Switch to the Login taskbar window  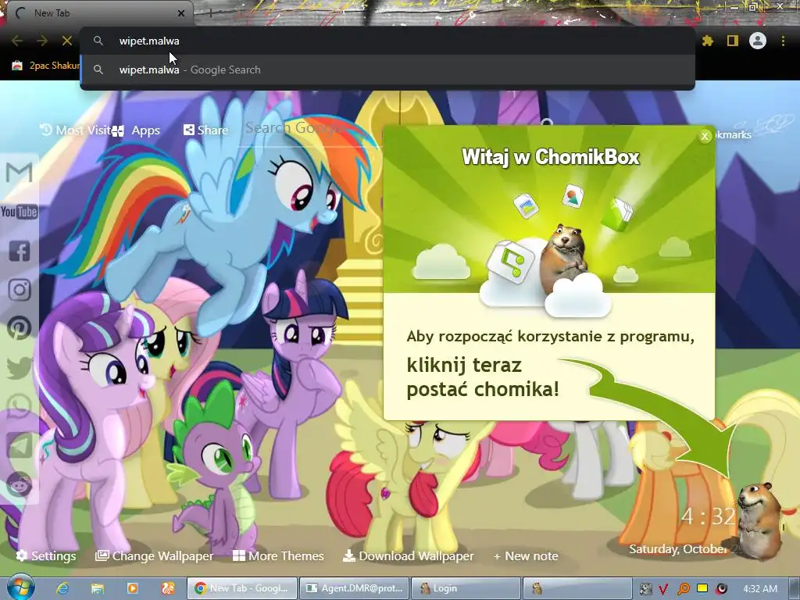click(466, 588)
